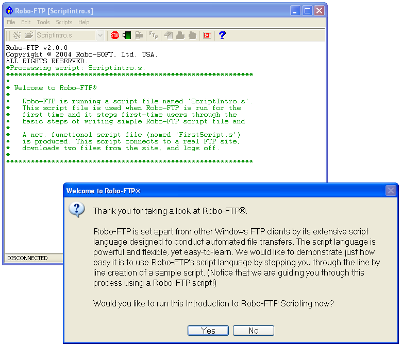Image resolution: width=402 pixels, height=347 pixels.
Task: Click the red STOP script icon
Action: click(x=114, y=35)
